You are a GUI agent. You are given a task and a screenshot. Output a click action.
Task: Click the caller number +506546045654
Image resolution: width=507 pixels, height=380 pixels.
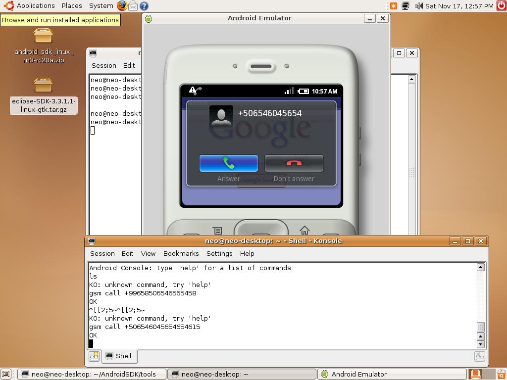click(270, 113)
